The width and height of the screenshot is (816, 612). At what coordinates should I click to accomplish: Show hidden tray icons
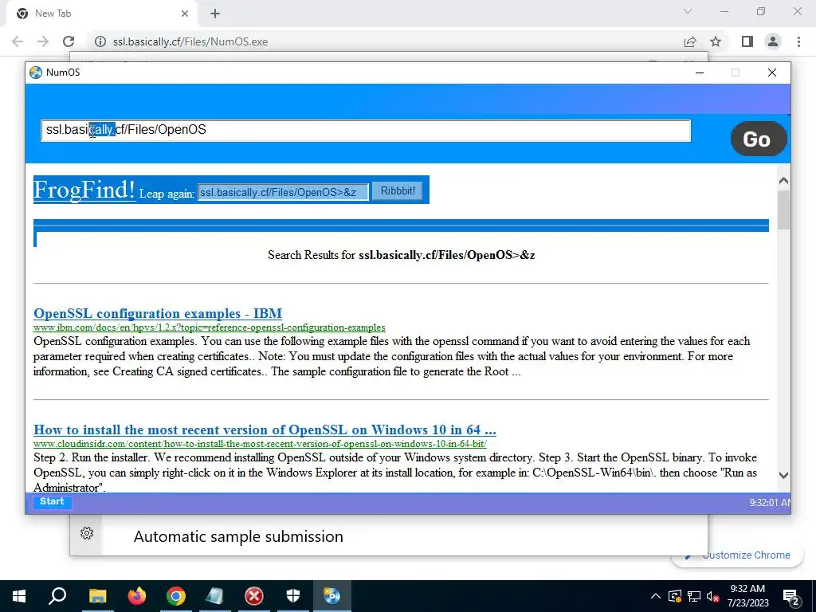click(x=656, y=596)
